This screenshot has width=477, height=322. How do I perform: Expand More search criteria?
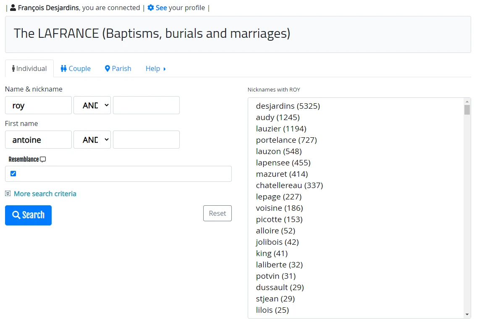pyautogui.click(x=45, y=194)
